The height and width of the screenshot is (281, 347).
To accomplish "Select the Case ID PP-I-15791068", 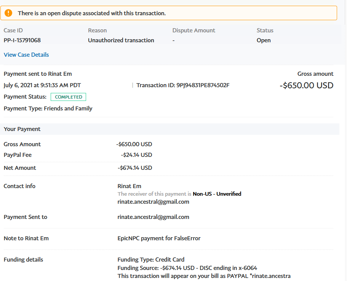I will 22,40.
